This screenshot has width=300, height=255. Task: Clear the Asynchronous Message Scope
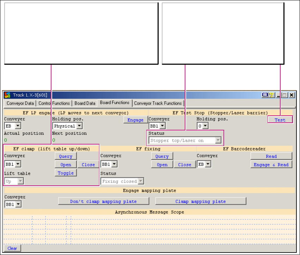tap(12, 248)
